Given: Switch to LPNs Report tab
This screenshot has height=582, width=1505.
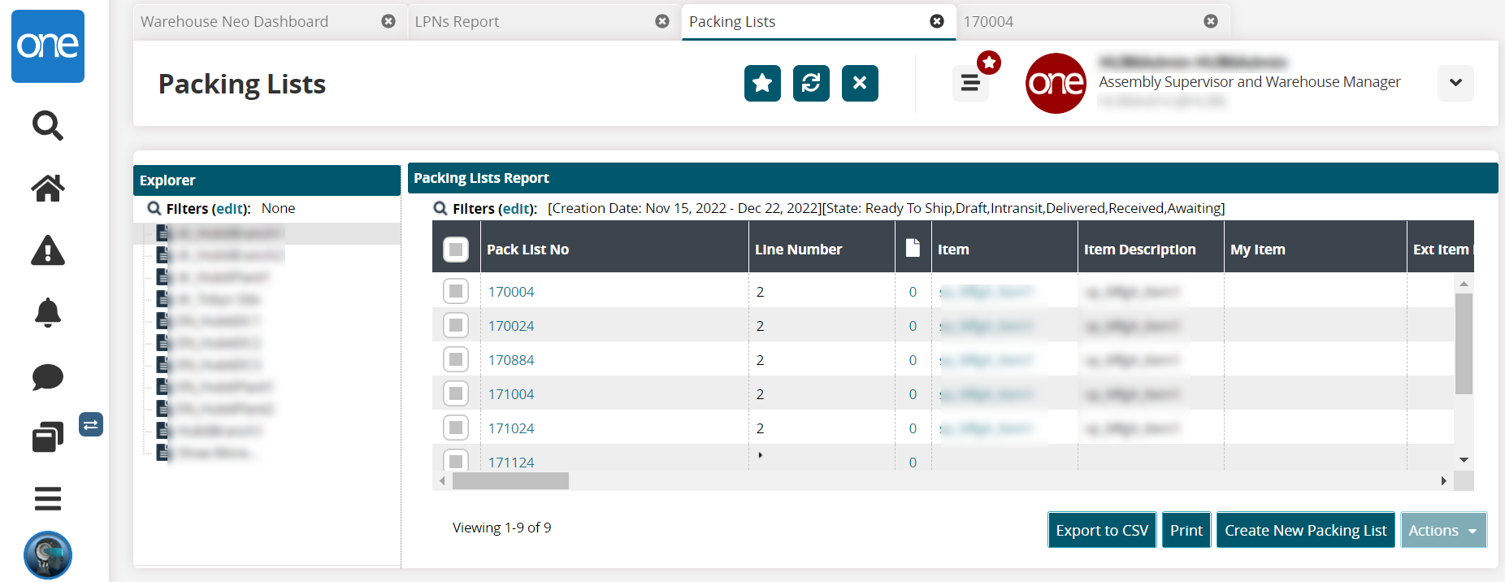Looking at the screenshot, I should [457, 21].
